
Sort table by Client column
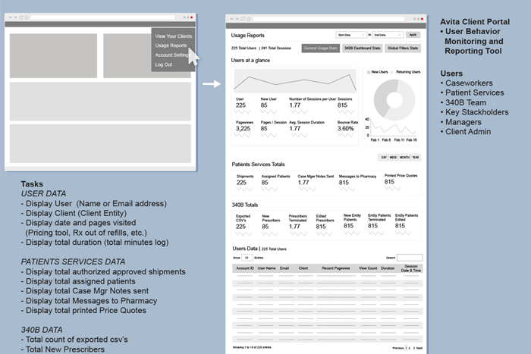coord(303,268)
